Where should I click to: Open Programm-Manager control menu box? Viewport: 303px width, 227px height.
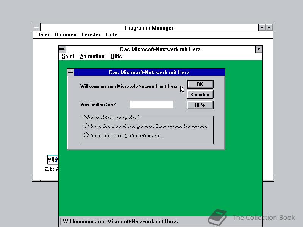coord(37,27)
